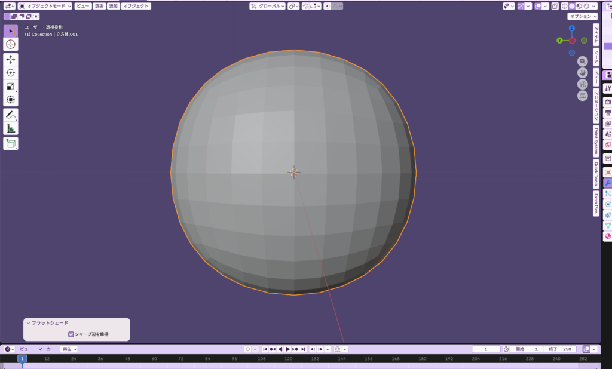Select the Rotate tool
Image resolution: width=612 pixels, height=369 pixels.
click(x=11, y=73)
